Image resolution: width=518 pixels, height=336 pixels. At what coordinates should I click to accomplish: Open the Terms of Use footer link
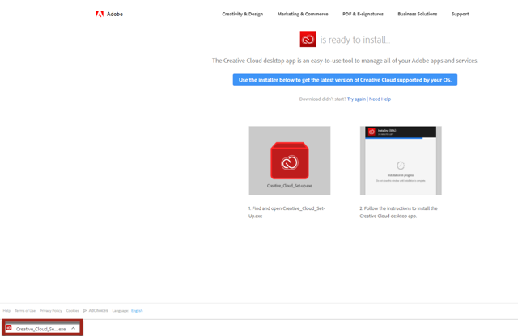click(25, 311)
